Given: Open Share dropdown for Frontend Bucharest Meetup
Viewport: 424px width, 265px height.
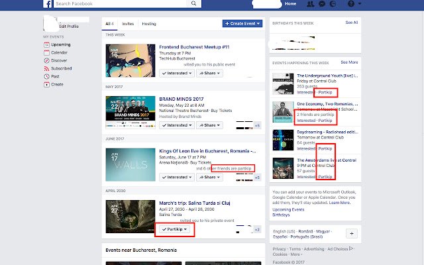Looking at the screenshot, I should point(209,74).
